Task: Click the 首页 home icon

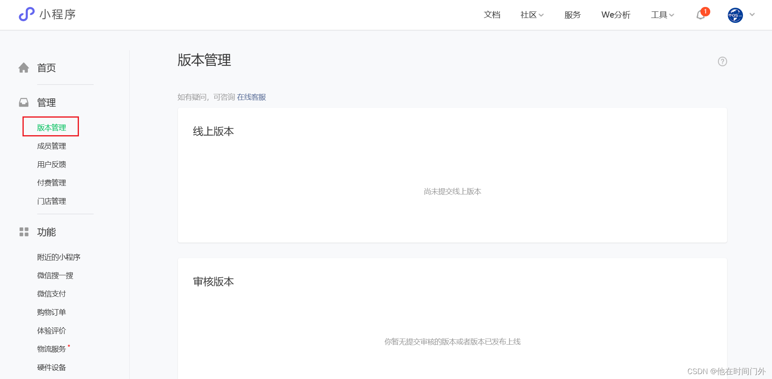Action: point(24,67)
